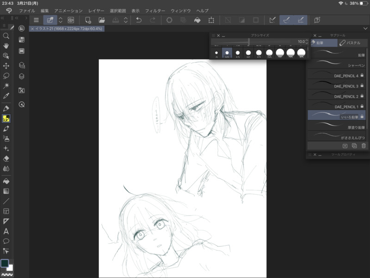Select the Zoom magnifier tool
The image size is (370, 278).
pos(6,36)
